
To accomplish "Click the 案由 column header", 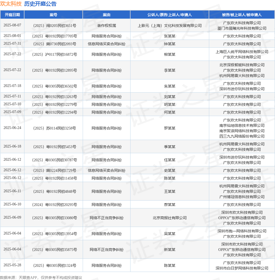I will 107,15.
